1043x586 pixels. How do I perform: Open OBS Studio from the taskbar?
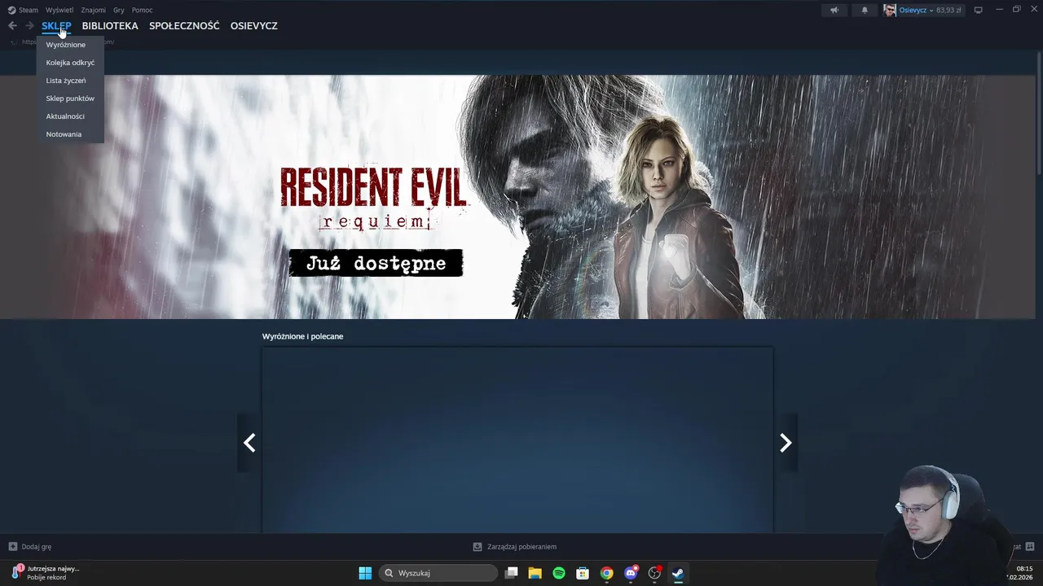pos(654,573)
